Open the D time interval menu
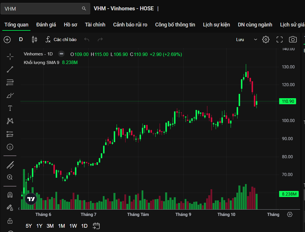 coord(21,40)
